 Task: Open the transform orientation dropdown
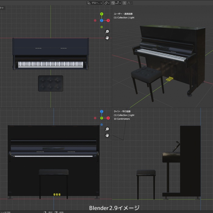pos(95,3)
